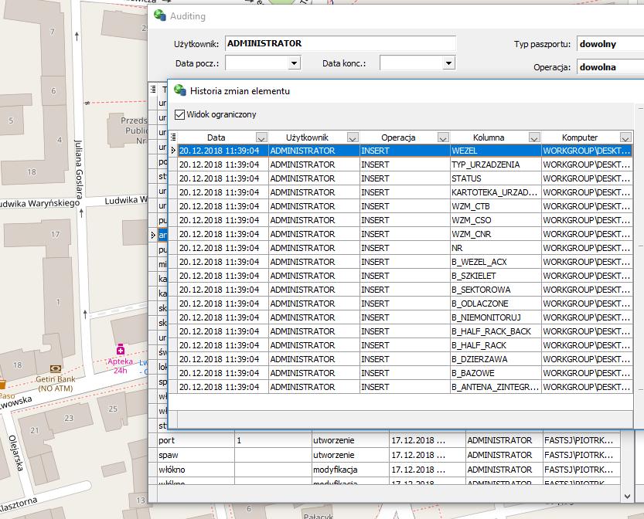Screen dimensions: 644x519
Task: Click the Juliana Goslara street label on map
Action: click(x=79, y=169)
